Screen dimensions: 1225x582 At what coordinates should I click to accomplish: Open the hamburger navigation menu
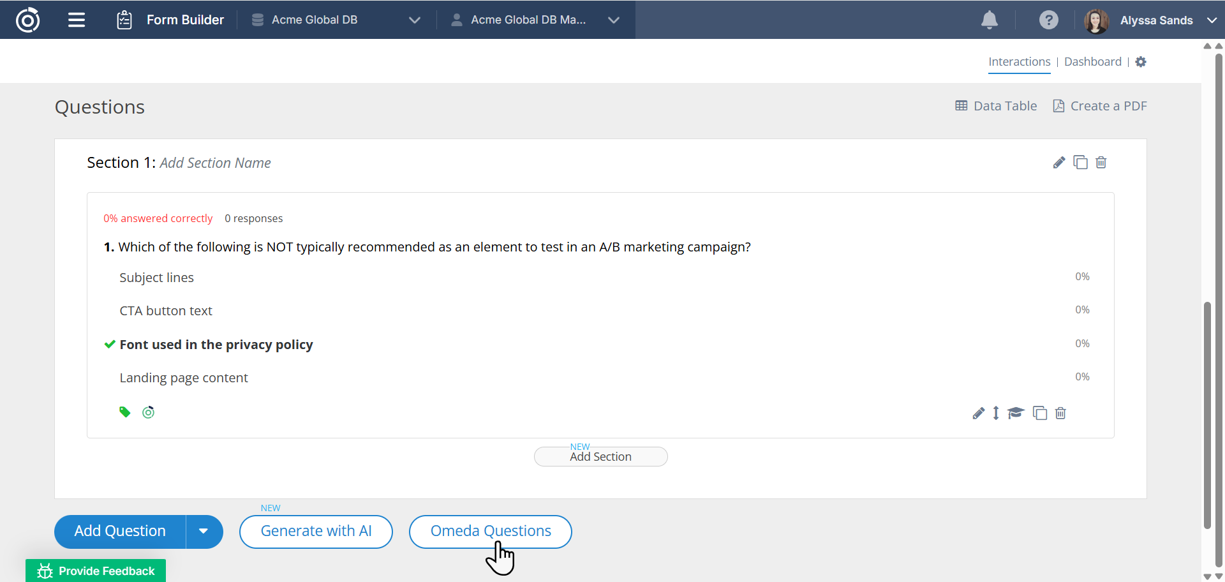(x=77, y=20)
